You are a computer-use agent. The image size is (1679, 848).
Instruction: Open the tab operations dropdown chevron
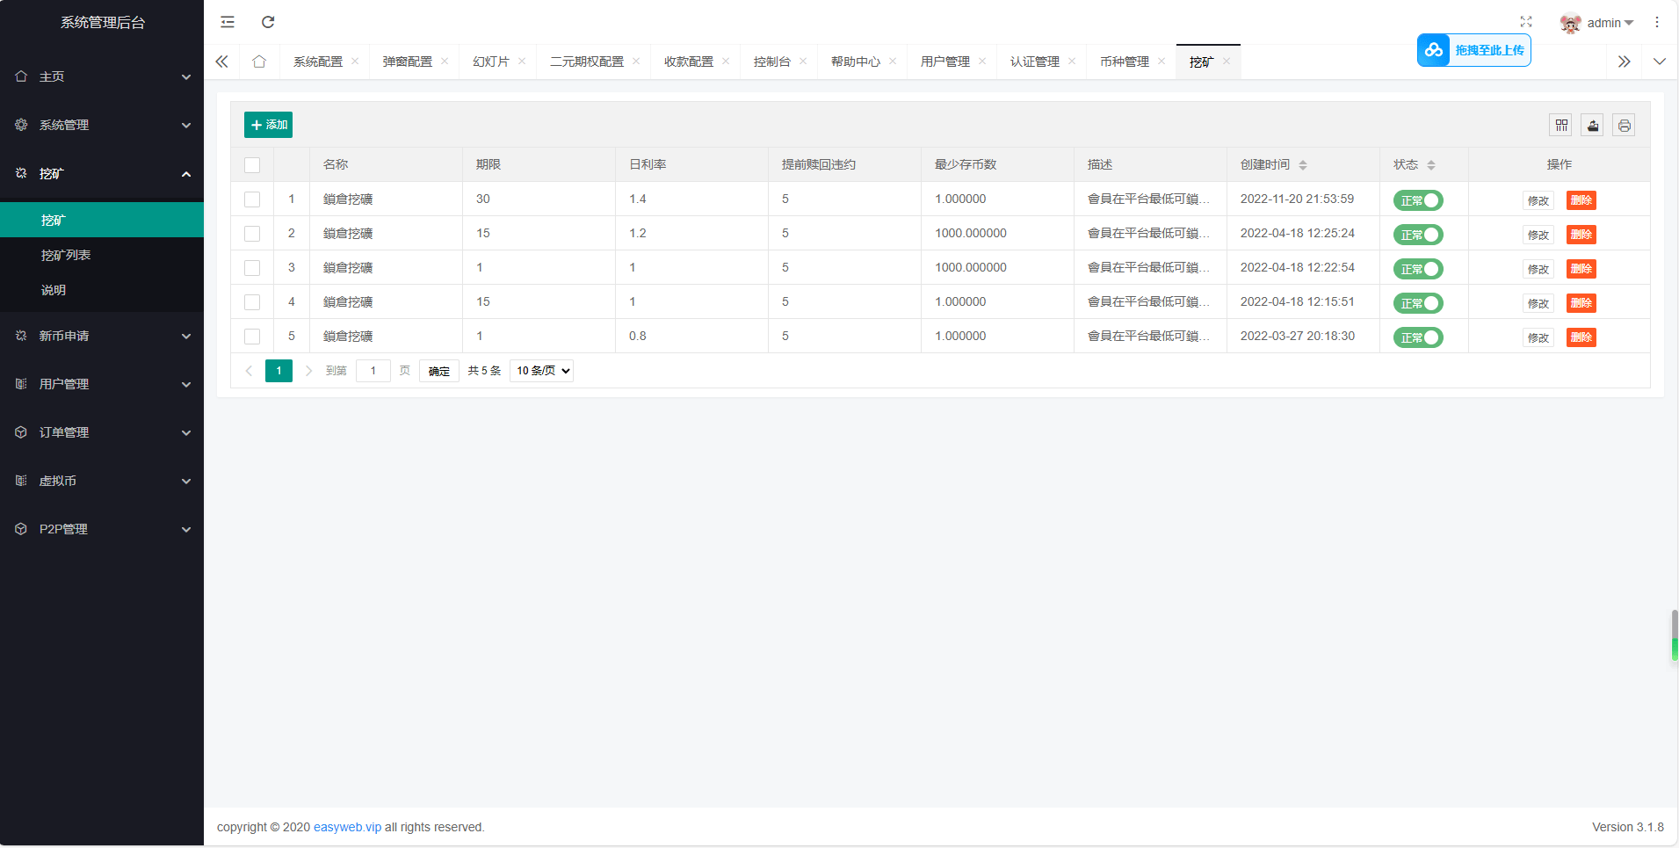[x=1660, y=62]
